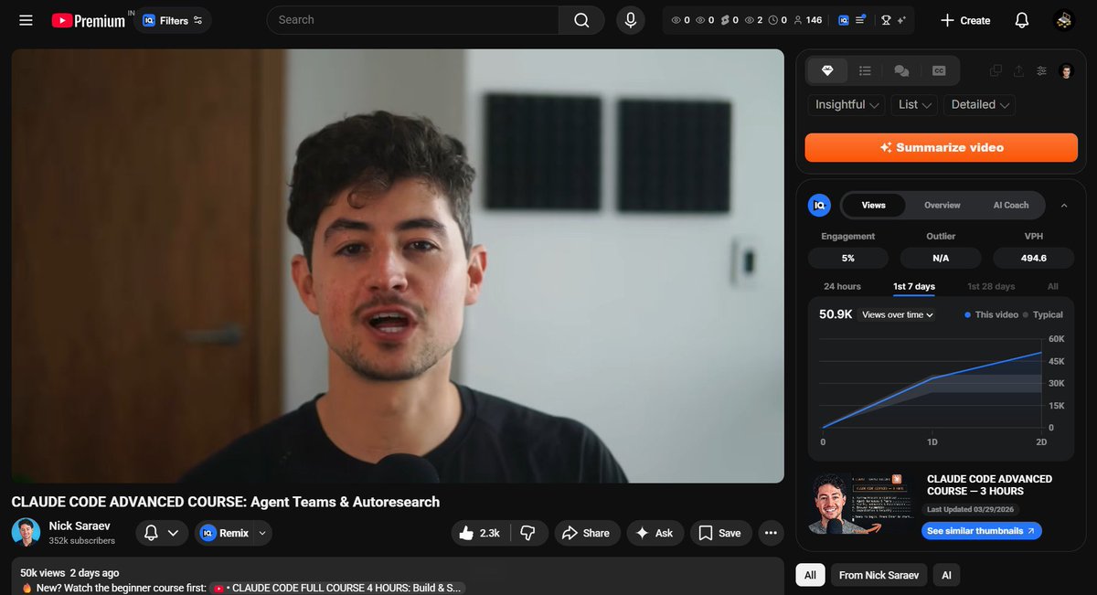Select the All time range
Screen dimensions: 1097x595
click(1053, 287)
